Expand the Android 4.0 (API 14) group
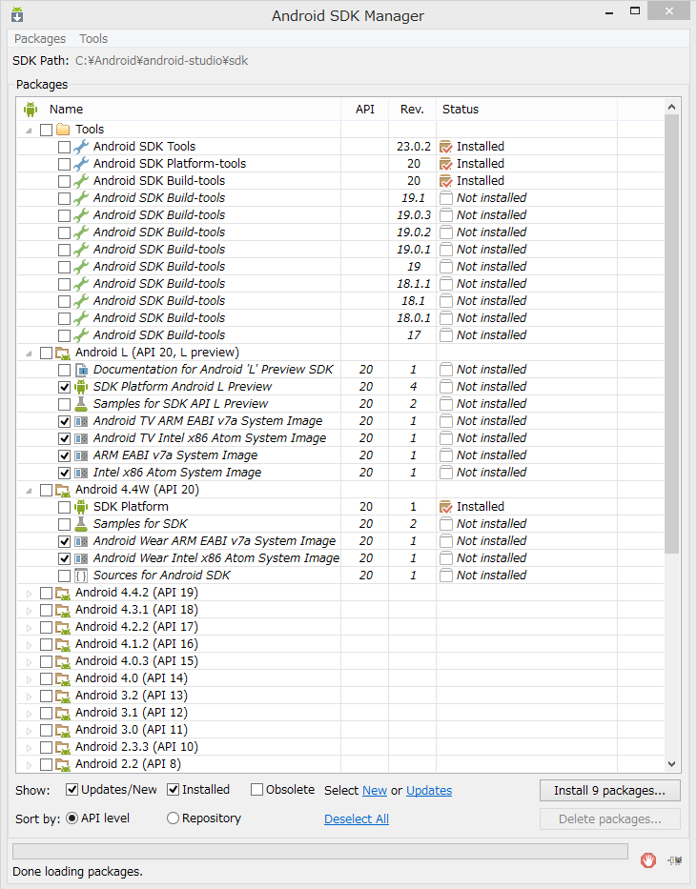697x889 pixels. point(29,679)
